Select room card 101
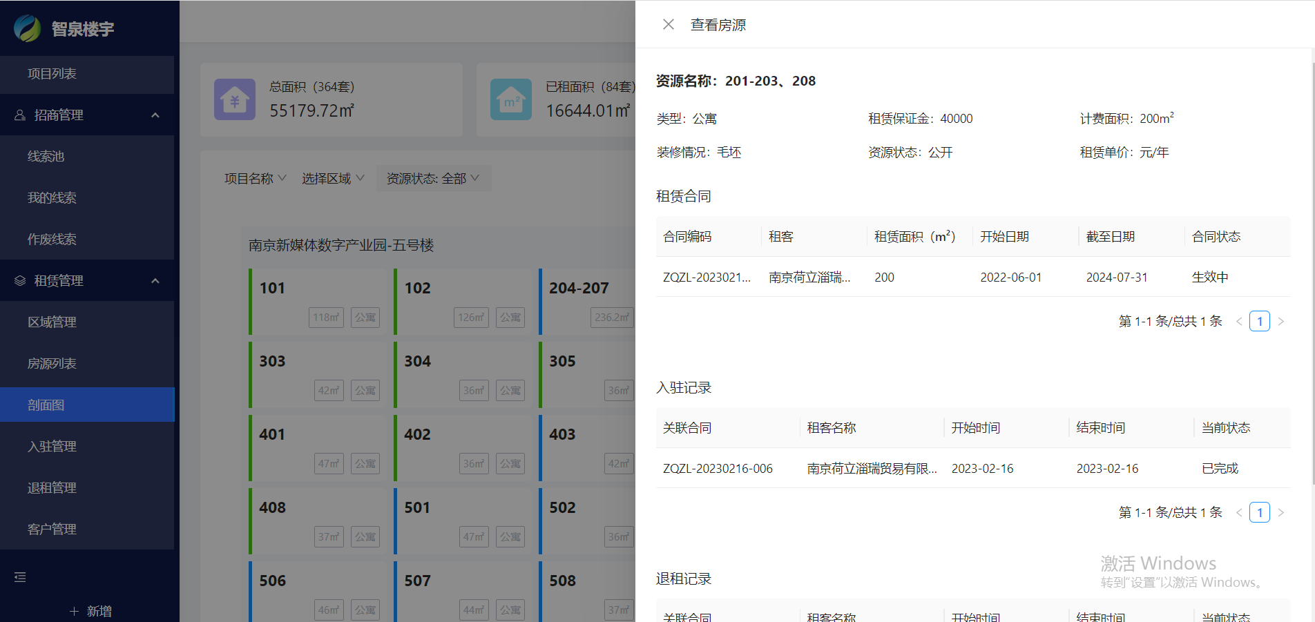This screenshot has height=622, width=1315. click(319, 302)
